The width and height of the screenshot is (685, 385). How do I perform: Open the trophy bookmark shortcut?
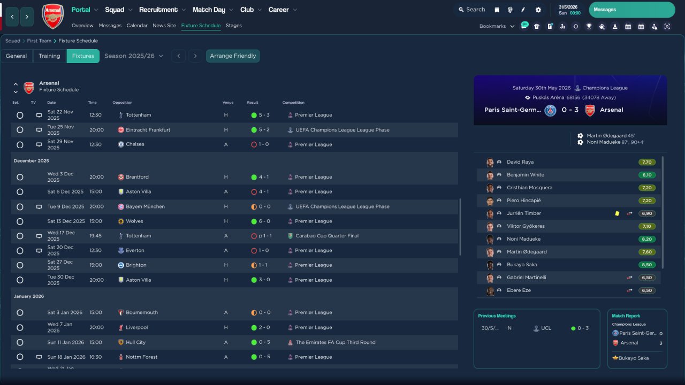tap(589, 26)
